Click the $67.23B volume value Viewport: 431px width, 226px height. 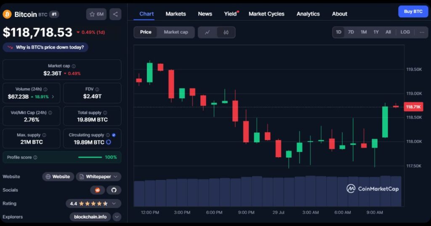18,97
